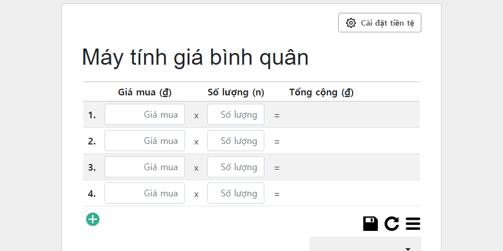Save the calculation with the floppy disk icon
Image resolution: width=503 pixels, height=251 pixels.
pos(371,224)
